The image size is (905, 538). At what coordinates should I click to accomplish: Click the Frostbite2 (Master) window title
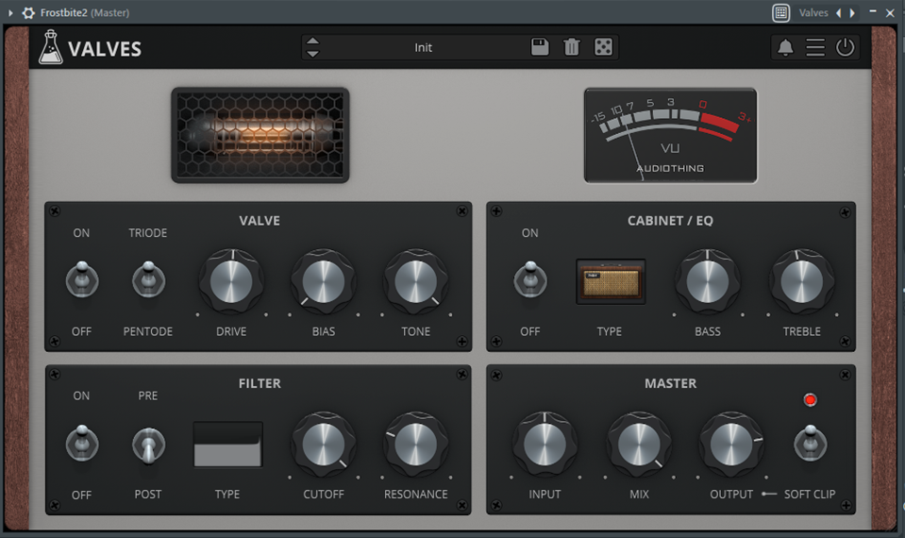(85, 12)
